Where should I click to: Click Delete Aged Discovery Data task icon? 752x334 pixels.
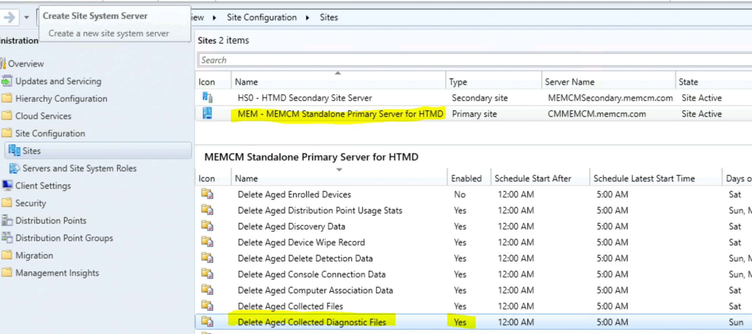tap(207, 226)
